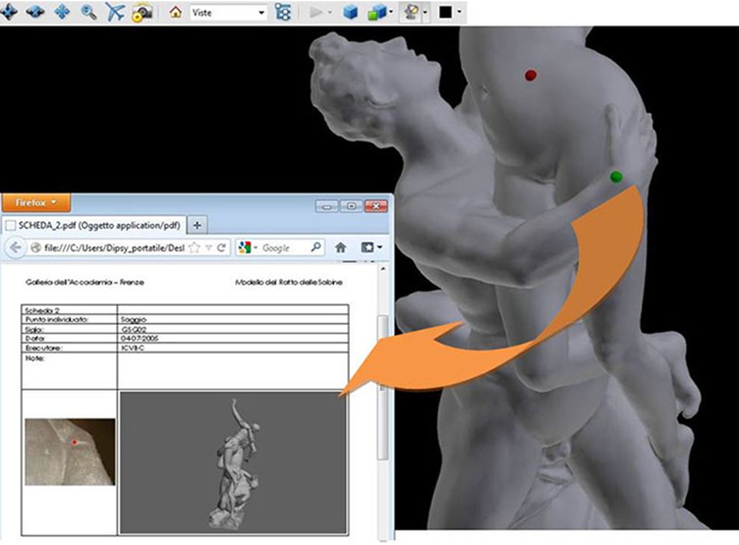
Task: Click the Firefox reload page icon
Action: (221, 248)
